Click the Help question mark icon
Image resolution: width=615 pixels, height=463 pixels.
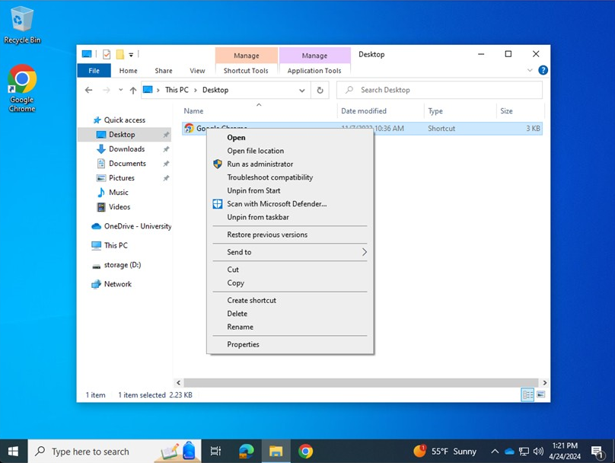(543, 70)
